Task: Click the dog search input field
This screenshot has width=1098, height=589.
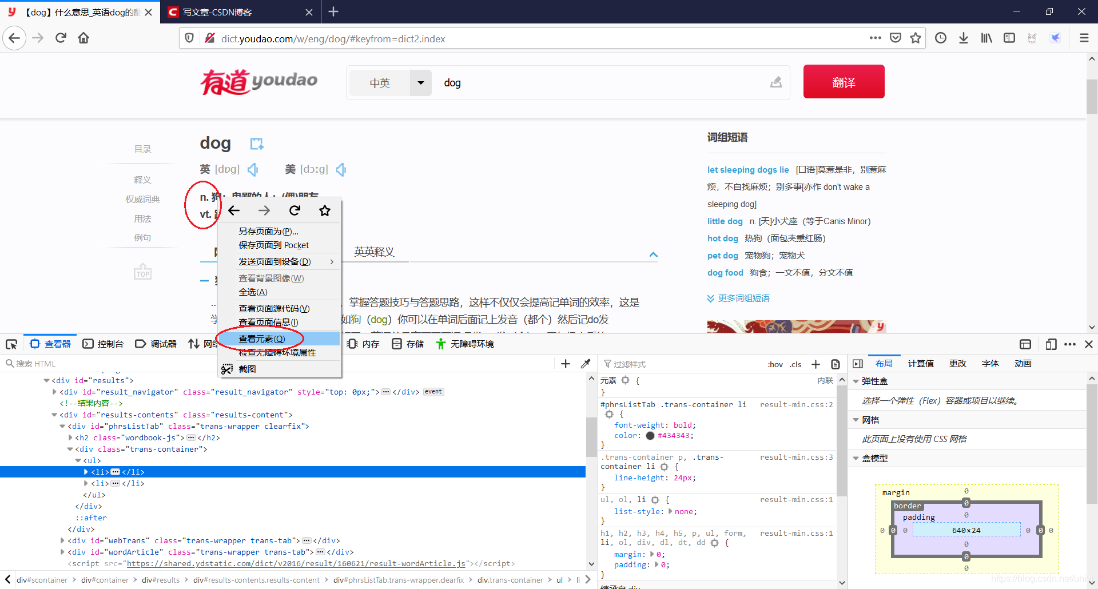Action: pos(600,82)
